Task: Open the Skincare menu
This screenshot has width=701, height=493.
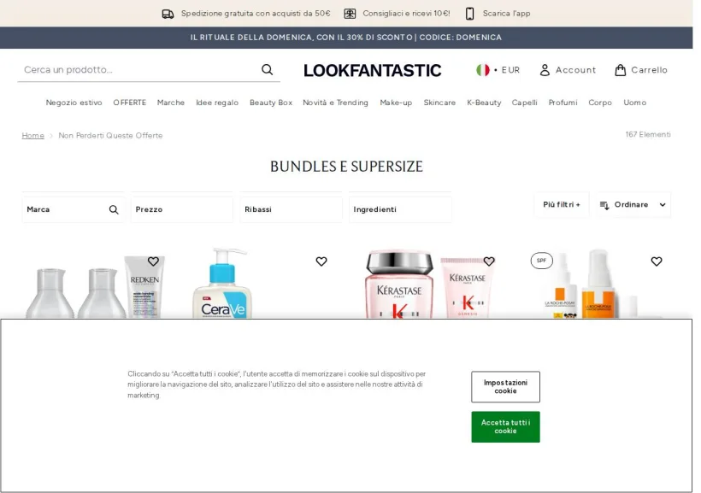Action: (439, 103)
